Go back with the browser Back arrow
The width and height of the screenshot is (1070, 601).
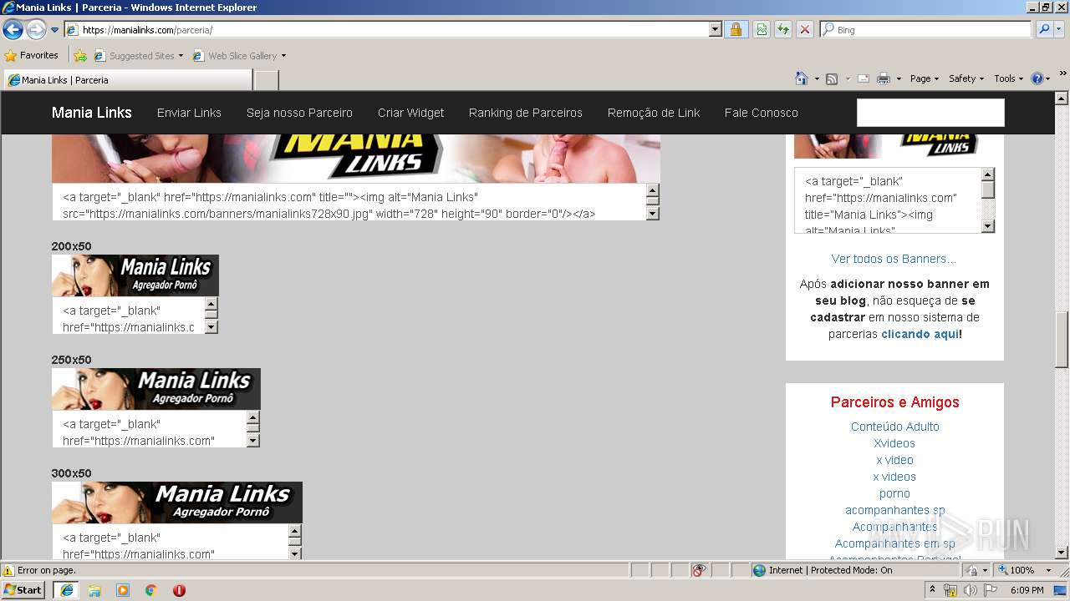13,30
